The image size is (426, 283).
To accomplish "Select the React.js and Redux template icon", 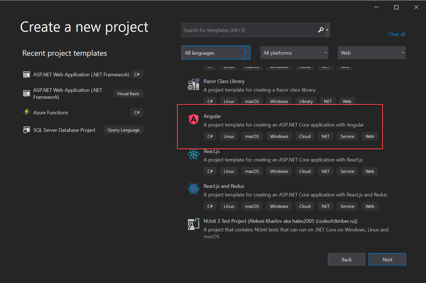I will tap(193, 189).
